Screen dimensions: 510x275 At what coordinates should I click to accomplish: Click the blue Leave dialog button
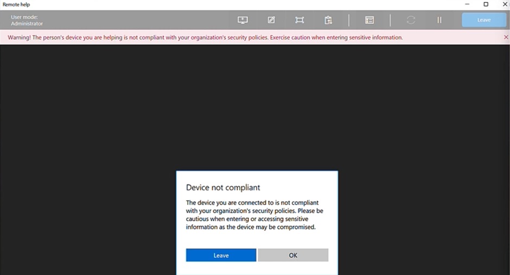point(221,255)
